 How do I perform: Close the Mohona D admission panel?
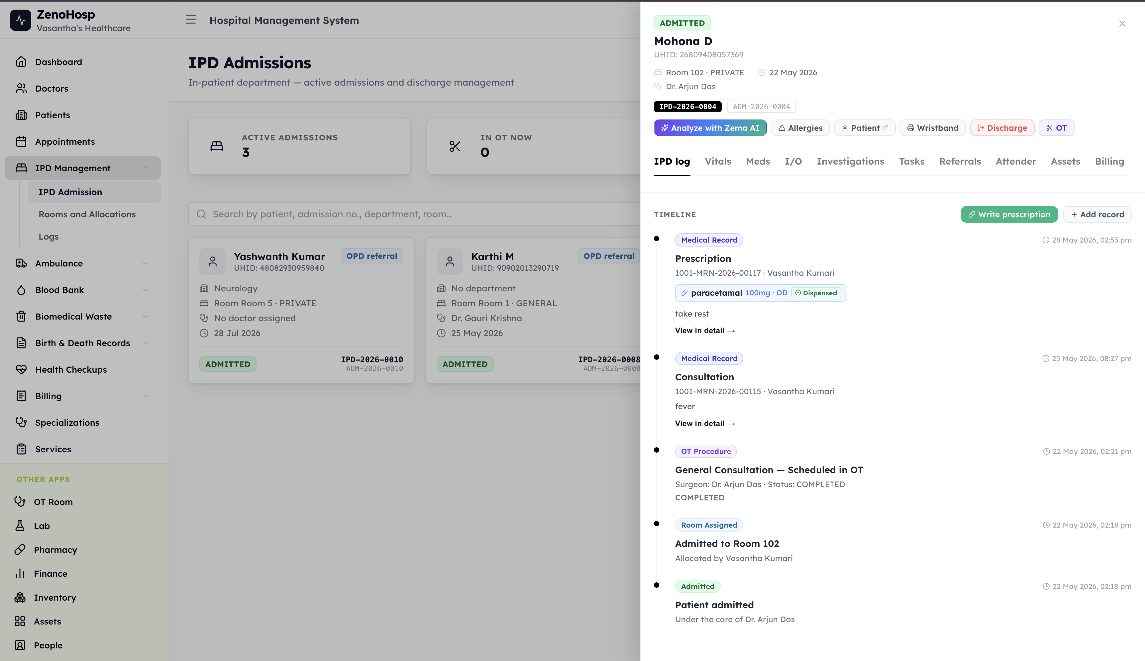click(x=1122, y=24)
